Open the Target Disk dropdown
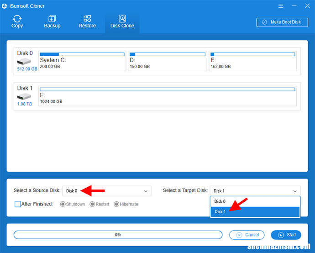Image resolution: width=315 pixels, height=253 pixels. 255,191
